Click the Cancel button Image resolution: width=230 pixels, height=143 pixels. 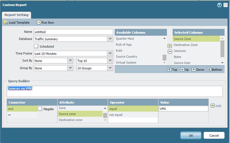point(214,135)
